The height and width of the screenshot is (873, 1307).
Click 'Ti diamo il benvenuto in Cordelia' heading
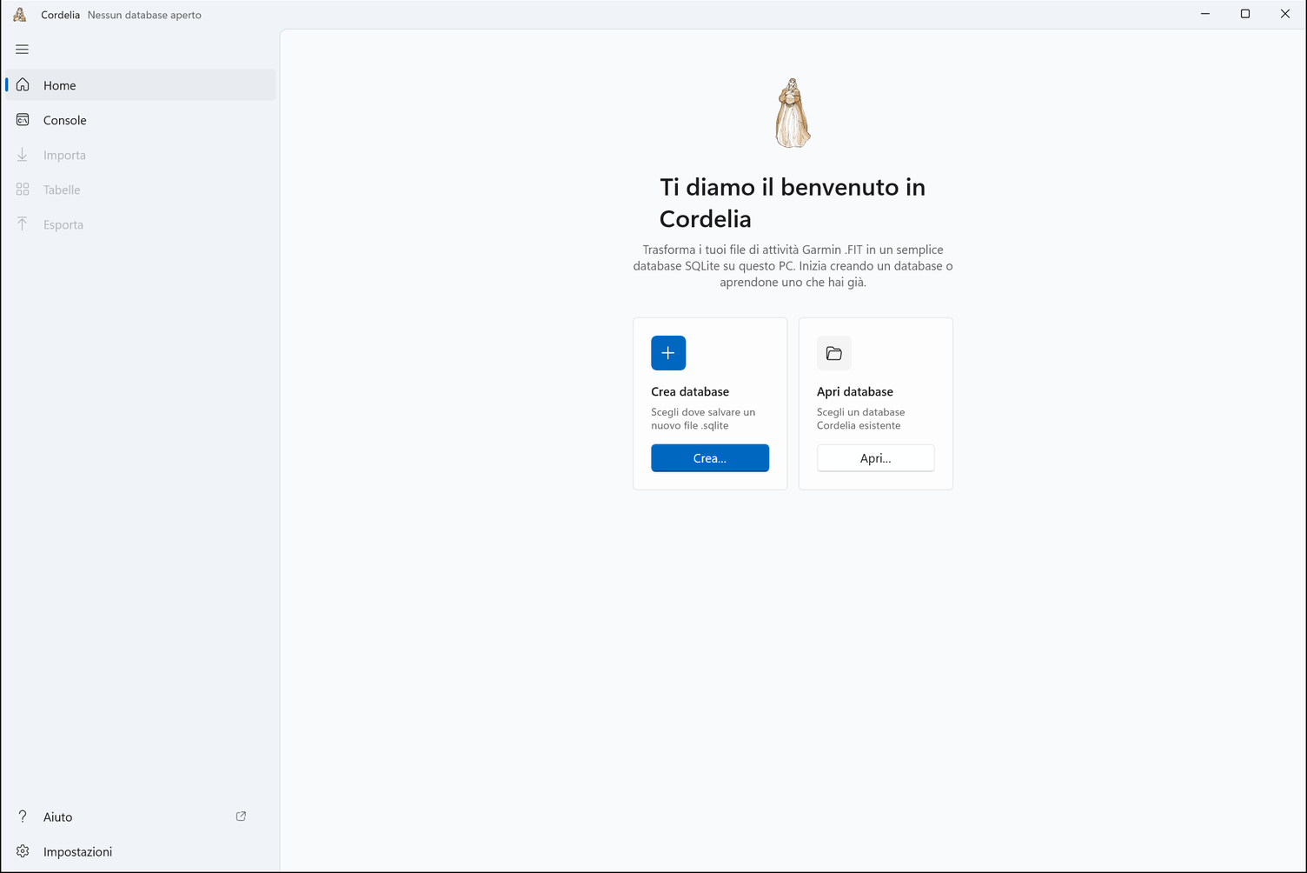point(793,203)
